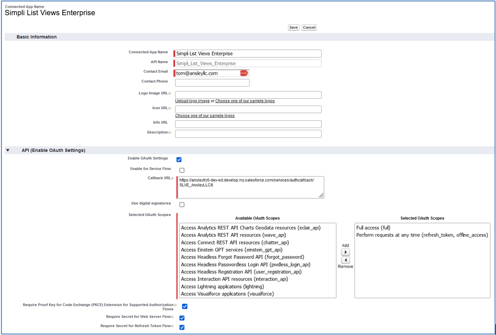Image resolution: width=496 pixels, height=335 pixels.
Task: Open 'Choose one of our sample logos' under Logo Image URL
Action: click(x=245, y=101)
